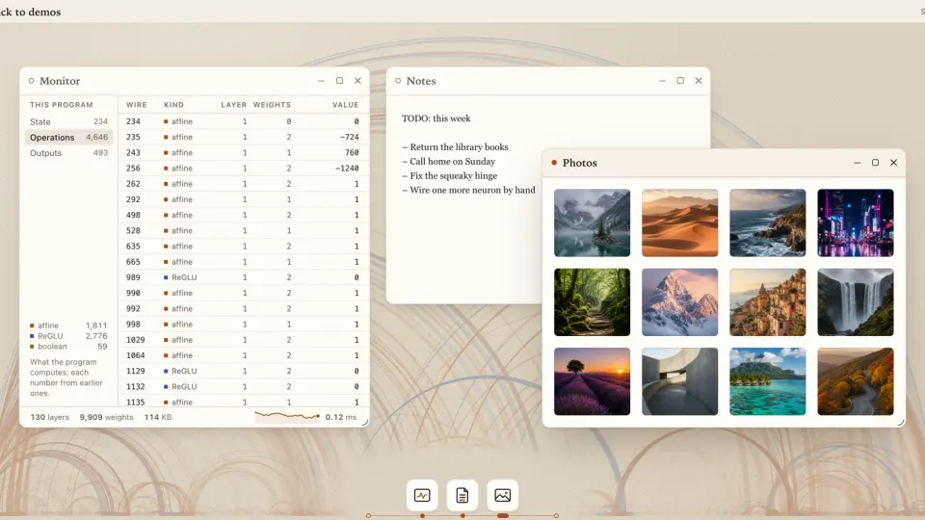Screen dimensions: 925x520
Task: Open the Photos app from the dock
Action: click(503, 495)
